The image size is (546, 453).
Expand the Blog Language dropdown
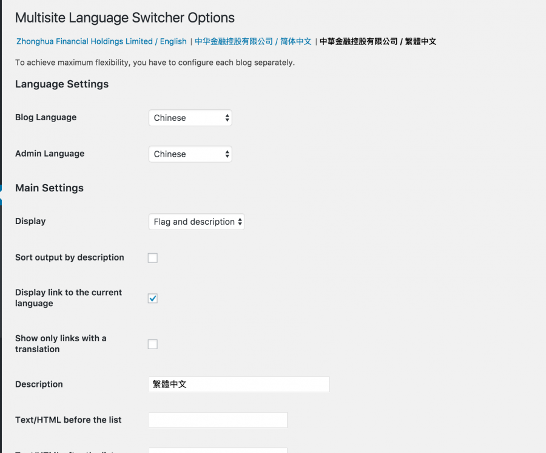point(190,118)
